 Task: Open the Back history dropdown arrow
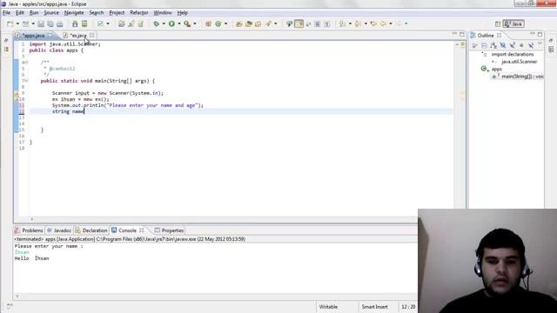[x=391, y=23]
